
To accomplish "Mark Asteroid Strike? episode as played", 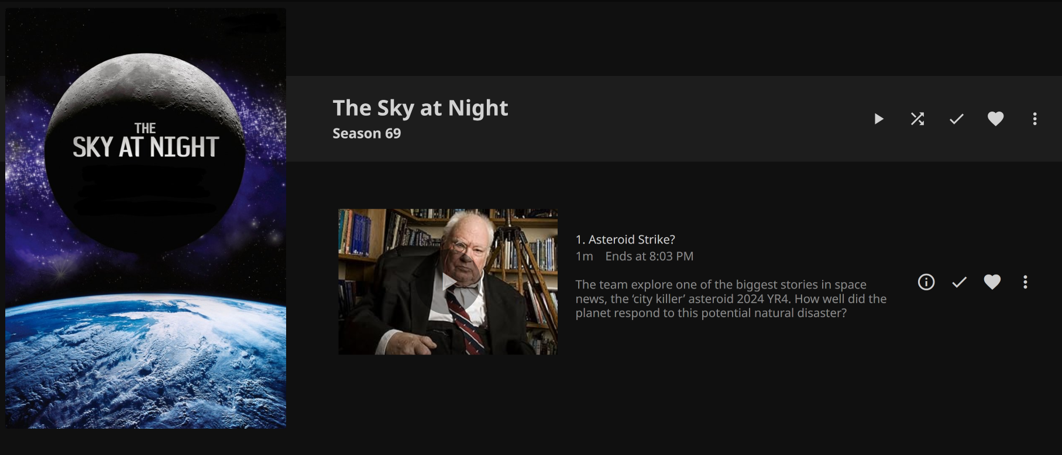I will click(959, 282).
